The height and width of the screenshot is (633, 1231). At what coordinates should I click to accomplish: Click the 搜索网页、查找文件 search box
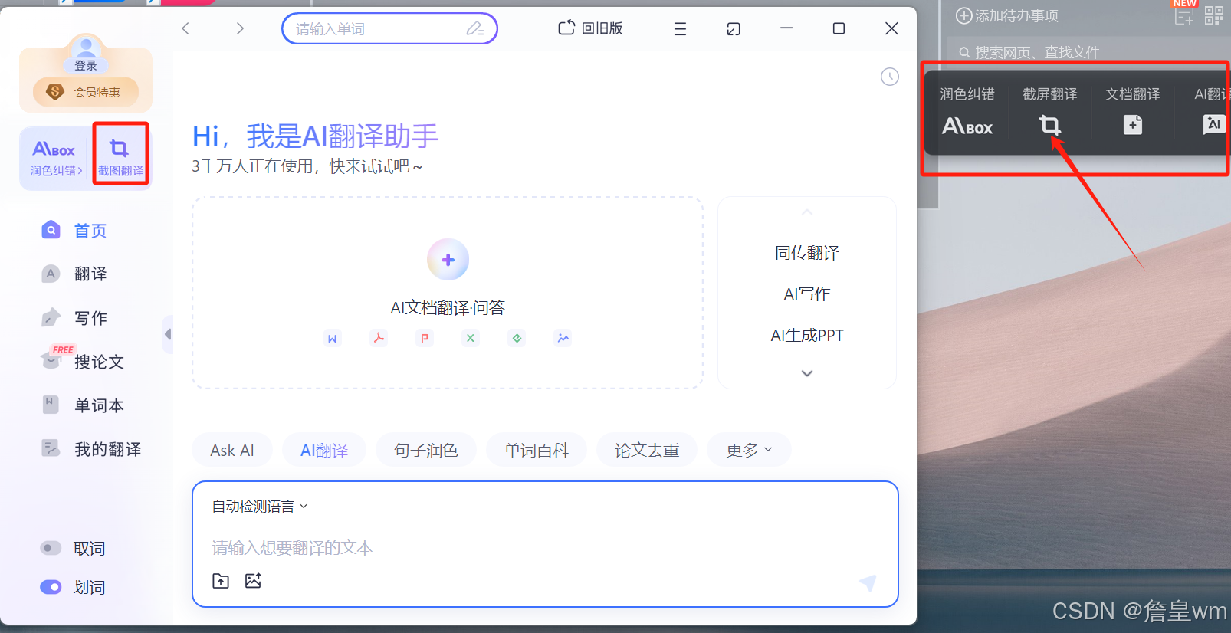point(1088,52)
